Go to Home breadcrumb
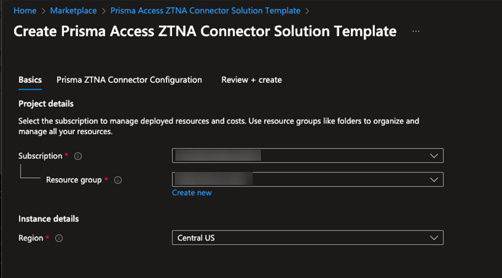The height and width of the screenshot is (278, 502). 24,11
